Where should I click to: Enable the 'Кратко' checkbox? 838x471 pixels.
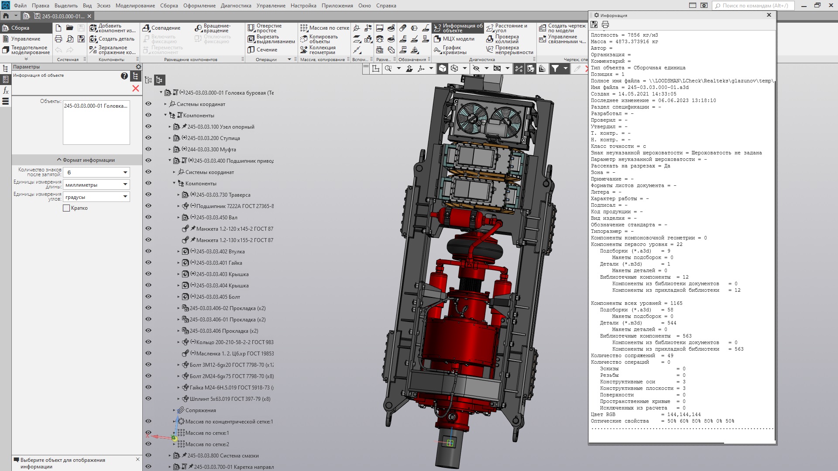point(66,208)
